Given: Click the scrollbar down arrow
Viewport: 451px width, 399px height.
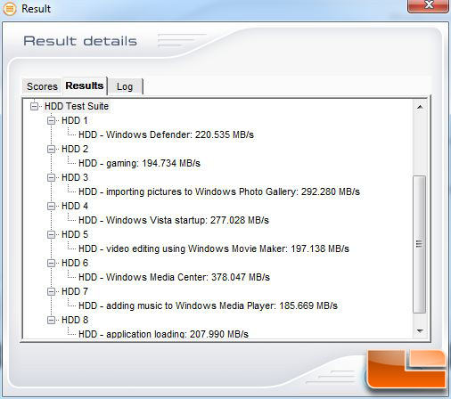Looking at the screenshot, I should click(x=420, y=330).
